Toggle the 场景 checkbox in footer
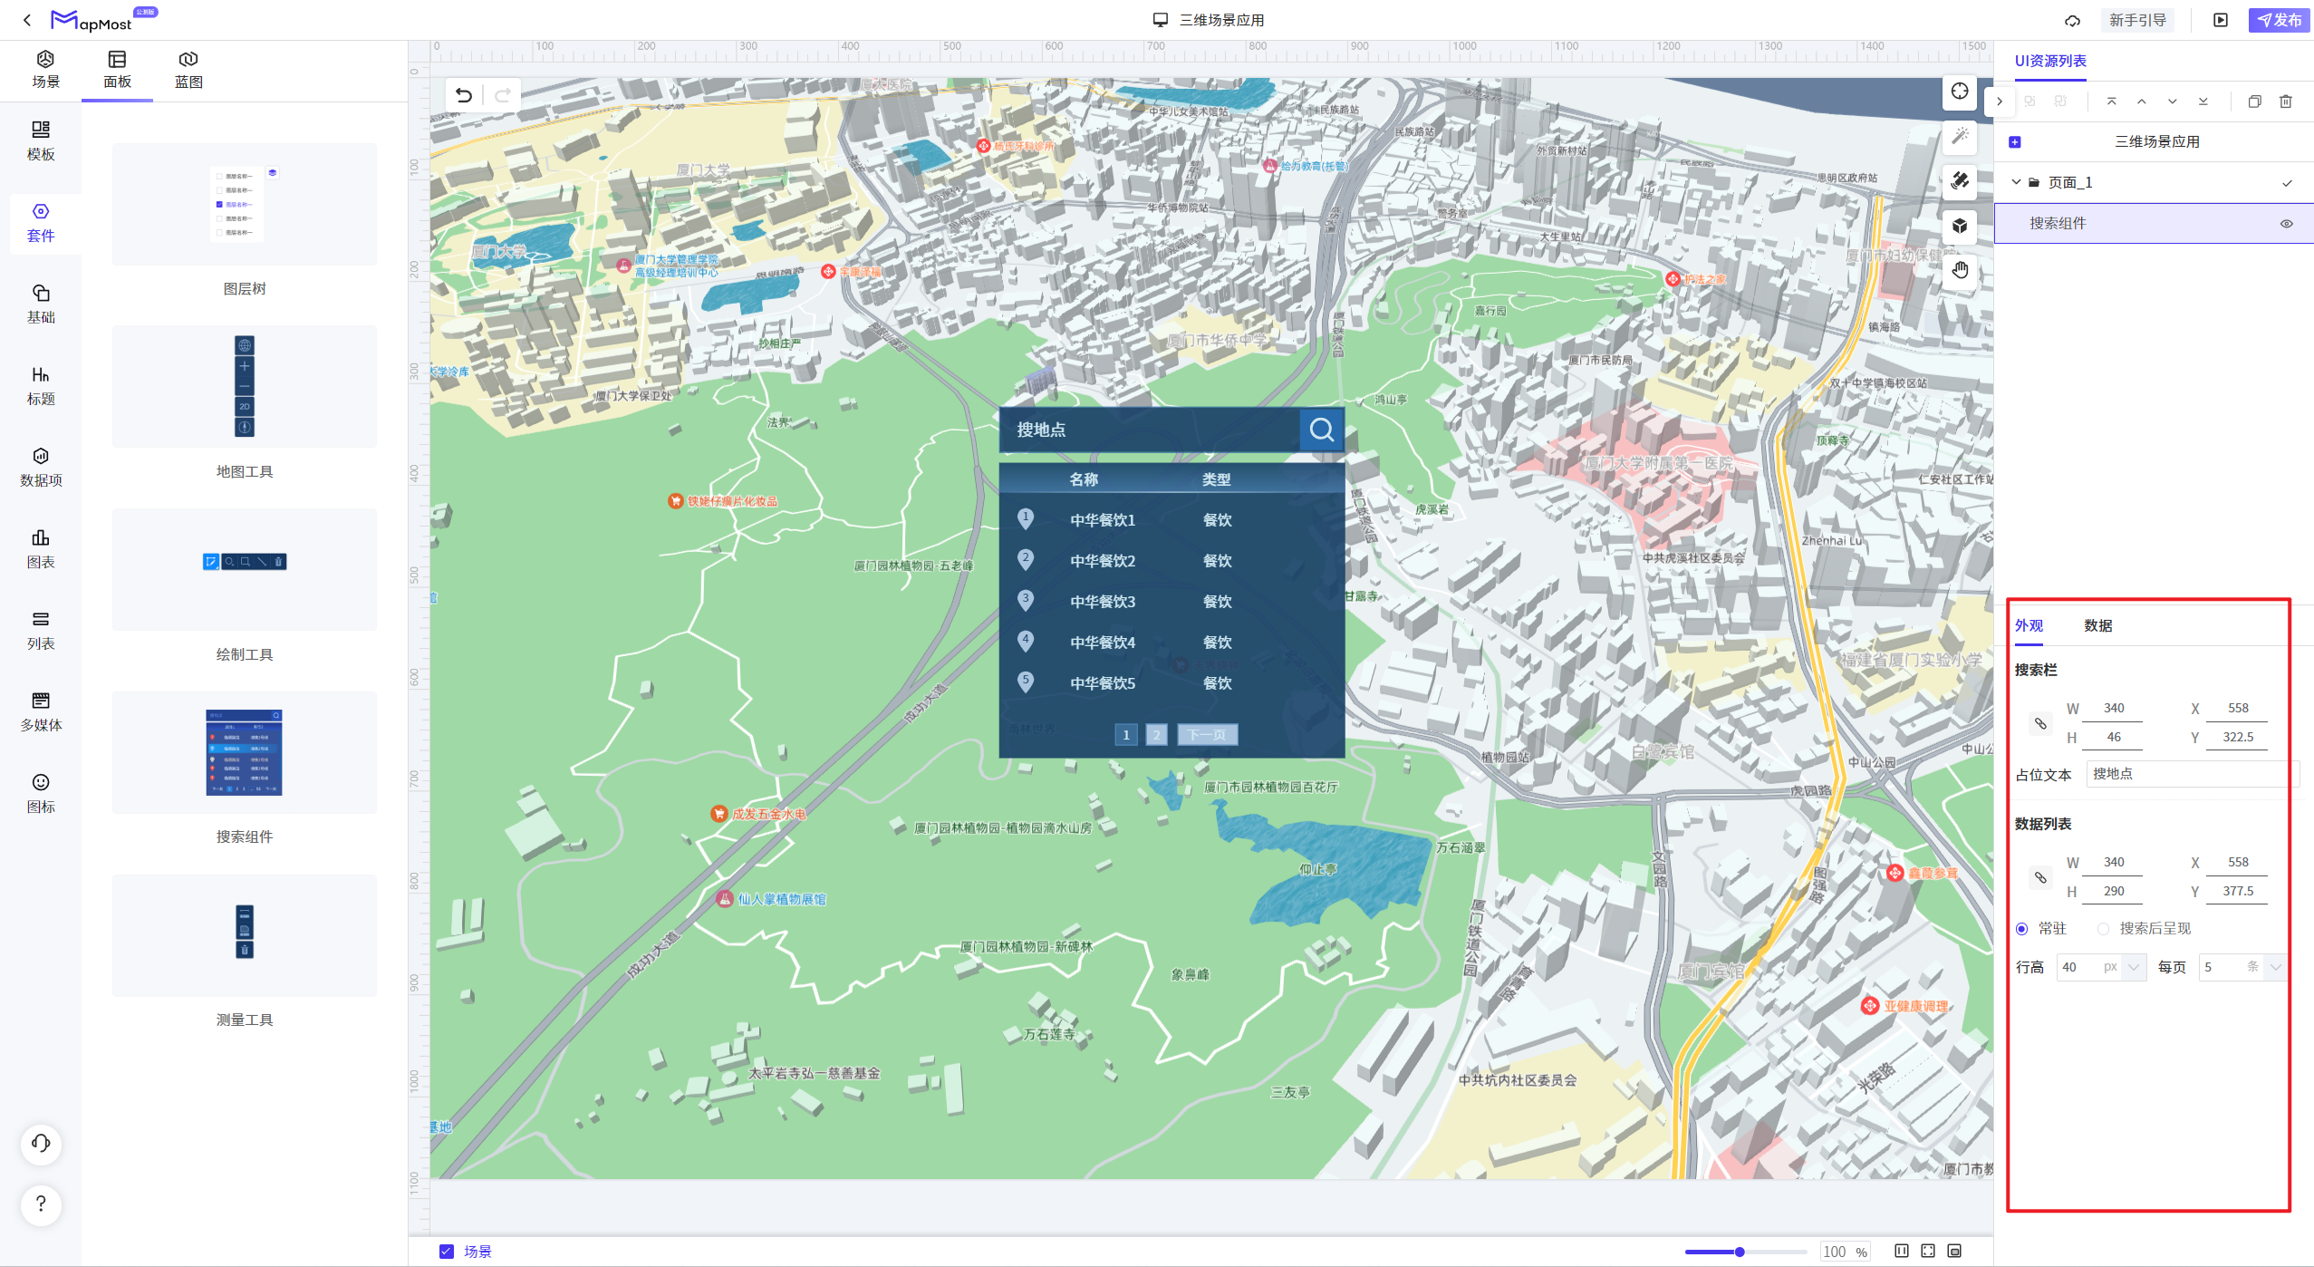The image size is (2314, 1267). pyautogui.click(x=446, y=1252)
